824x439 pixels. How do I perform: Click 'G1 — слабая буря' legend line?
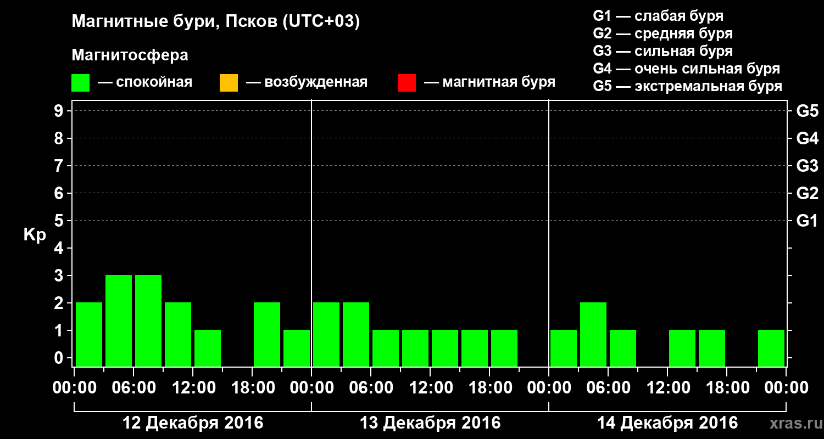(658, 16)
